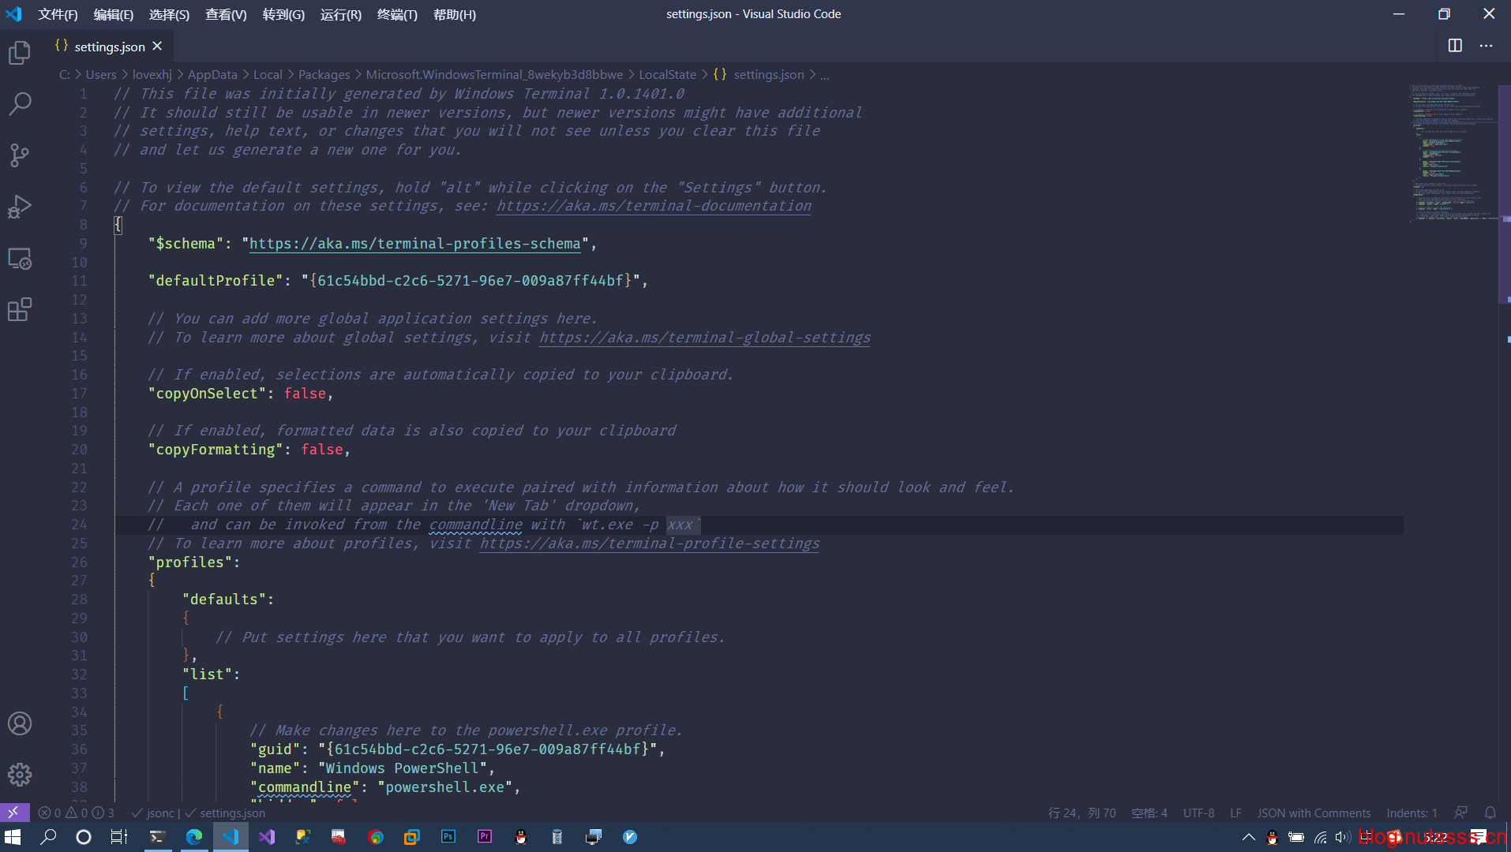Image resolution: width=1511 pixels, height=852 pixels.
Task: Show hidden system tray icons
Action: (x=1248, y=837)
